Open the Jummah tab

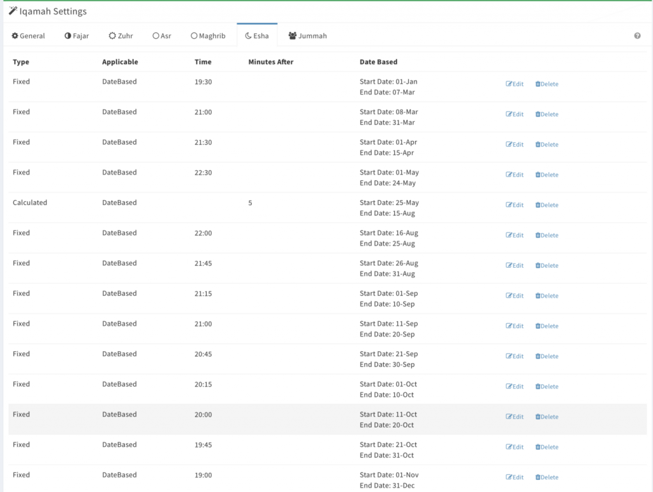tap(307, 36)
